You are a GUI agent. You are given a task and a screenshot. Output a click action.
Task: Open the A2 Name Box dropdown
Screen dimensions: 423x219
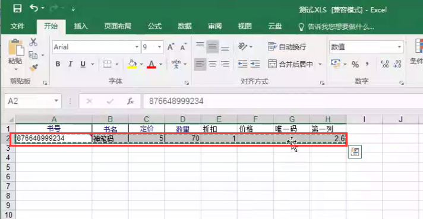point(56,101)
